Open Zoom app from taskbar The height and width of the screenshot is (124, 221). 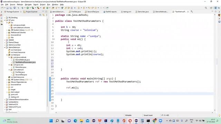pos(160,121)
